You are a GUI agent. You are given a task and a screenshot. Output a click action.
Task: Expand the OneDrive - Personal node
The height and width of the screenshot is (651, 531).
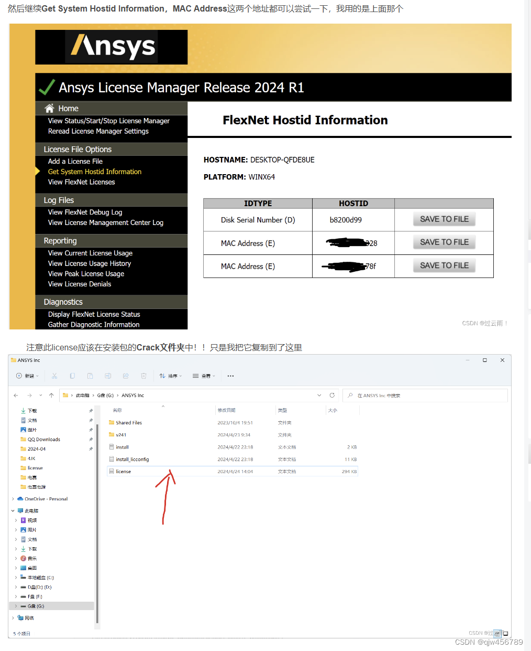pos(13,499)
